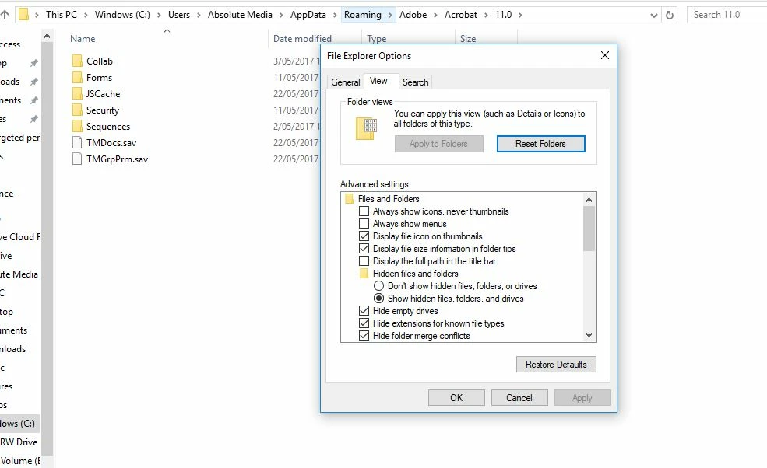The image size is (767, 468).
Task: Click 'Reset Folders' button
Action: pos(540,144)
